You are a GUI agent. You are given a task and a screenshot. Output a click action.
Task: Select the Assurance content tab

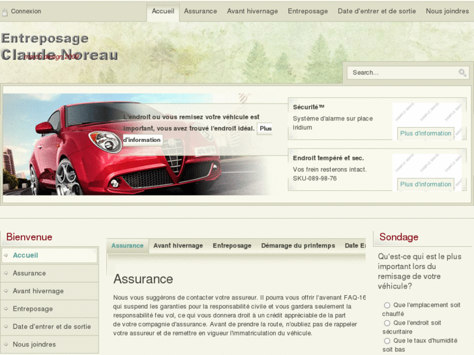(127, 246)
